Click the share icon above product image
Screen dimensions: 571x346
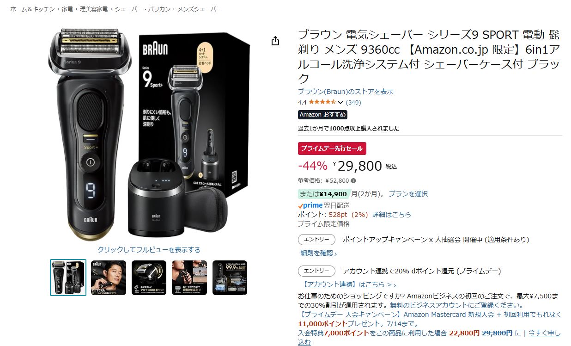[x=275, y=41]
